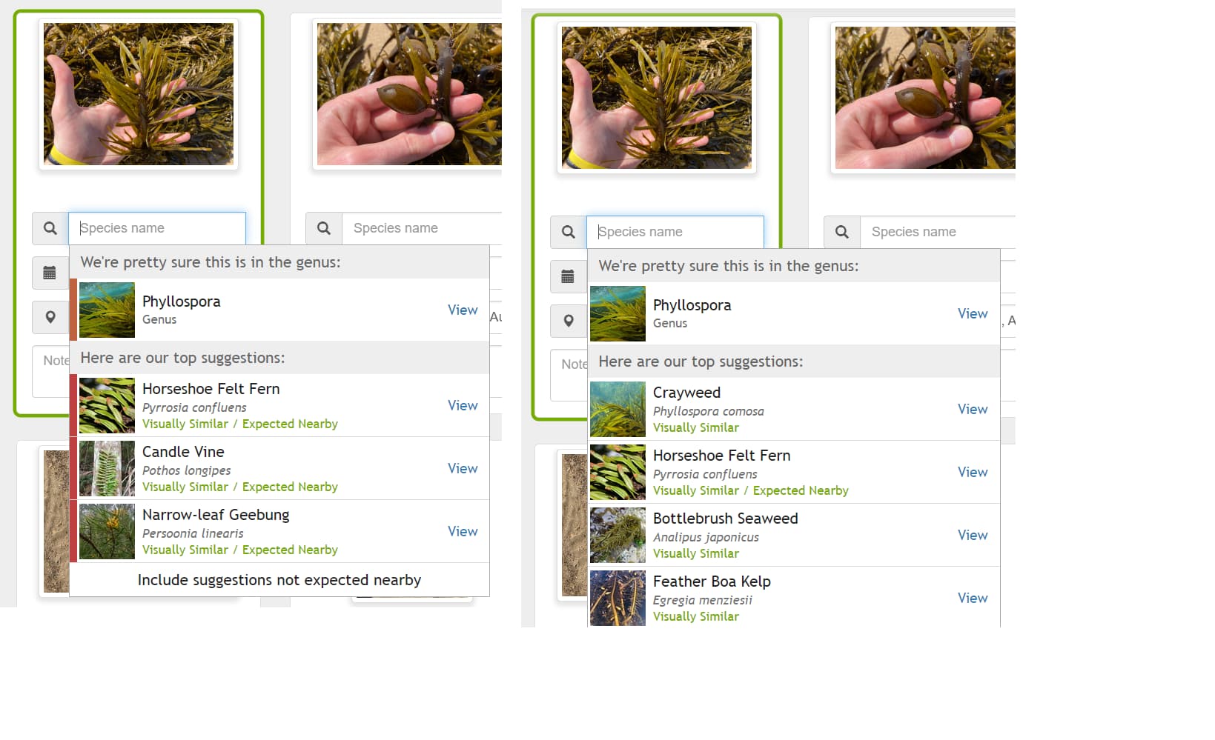Open the View link for Candle Vine
The image size is (1215, 740).
463,468
